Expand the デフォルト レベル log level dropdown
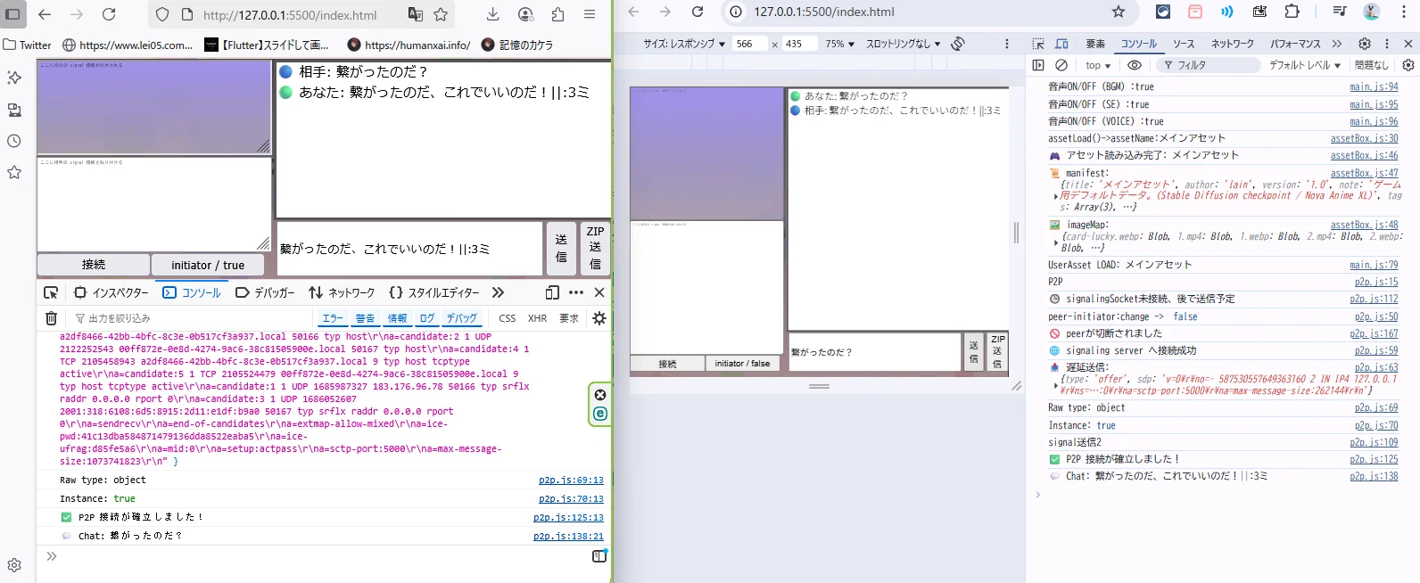The width and height of the screenshot is (1420, 583). point(1305,65)
